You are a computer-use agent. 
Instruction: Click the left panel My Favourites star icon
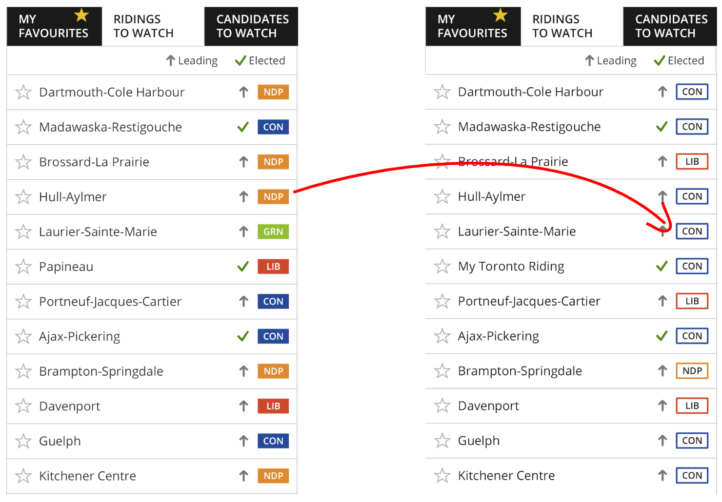(x=81, y=16)
